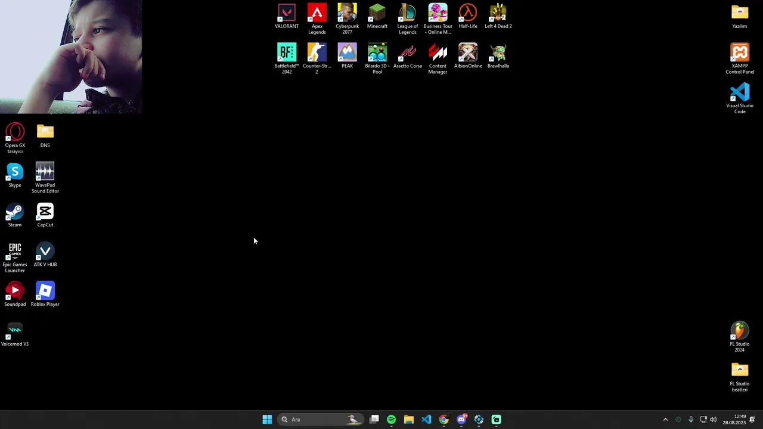Select the WavePad Sound Editor icon
Image resolution: width=763 pixels, height=429 pixels.
(x=45, y=178)
